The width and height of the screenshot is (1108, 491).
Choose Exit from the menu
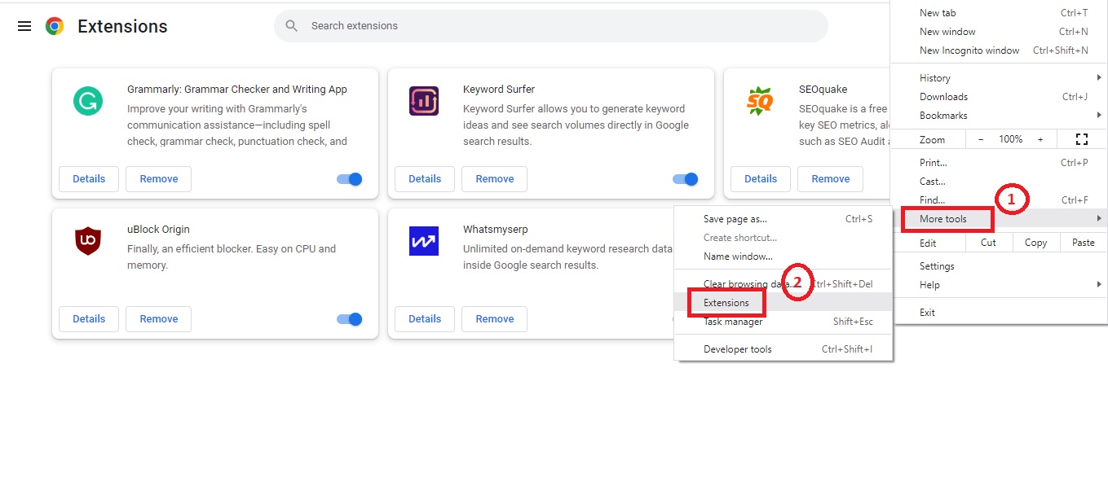(x=1001, y=313)
